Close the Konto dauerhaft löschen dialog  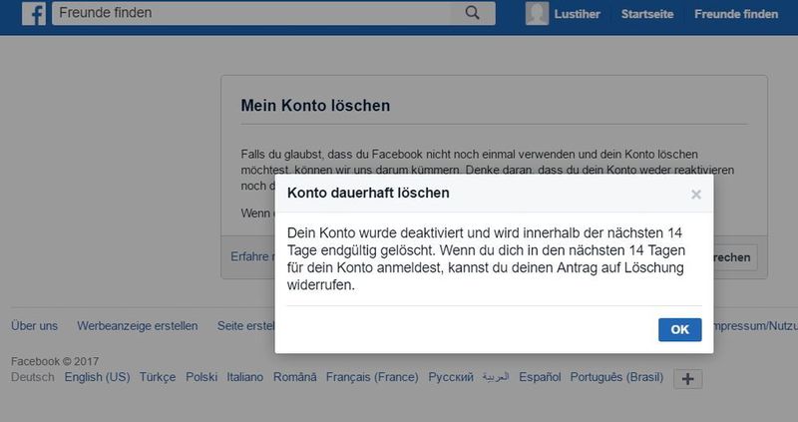coord(696,194)
